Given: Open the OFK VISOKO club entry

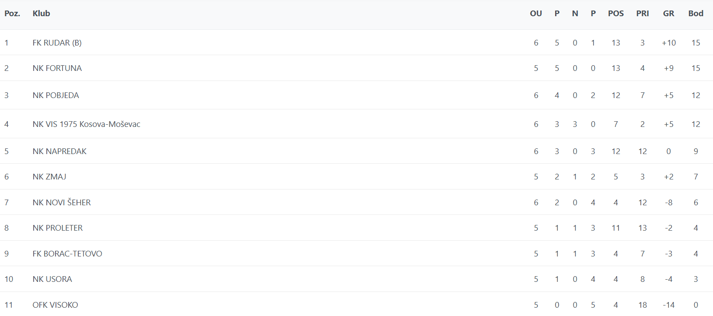Looking at the screenshot, I should click(55, 305).
